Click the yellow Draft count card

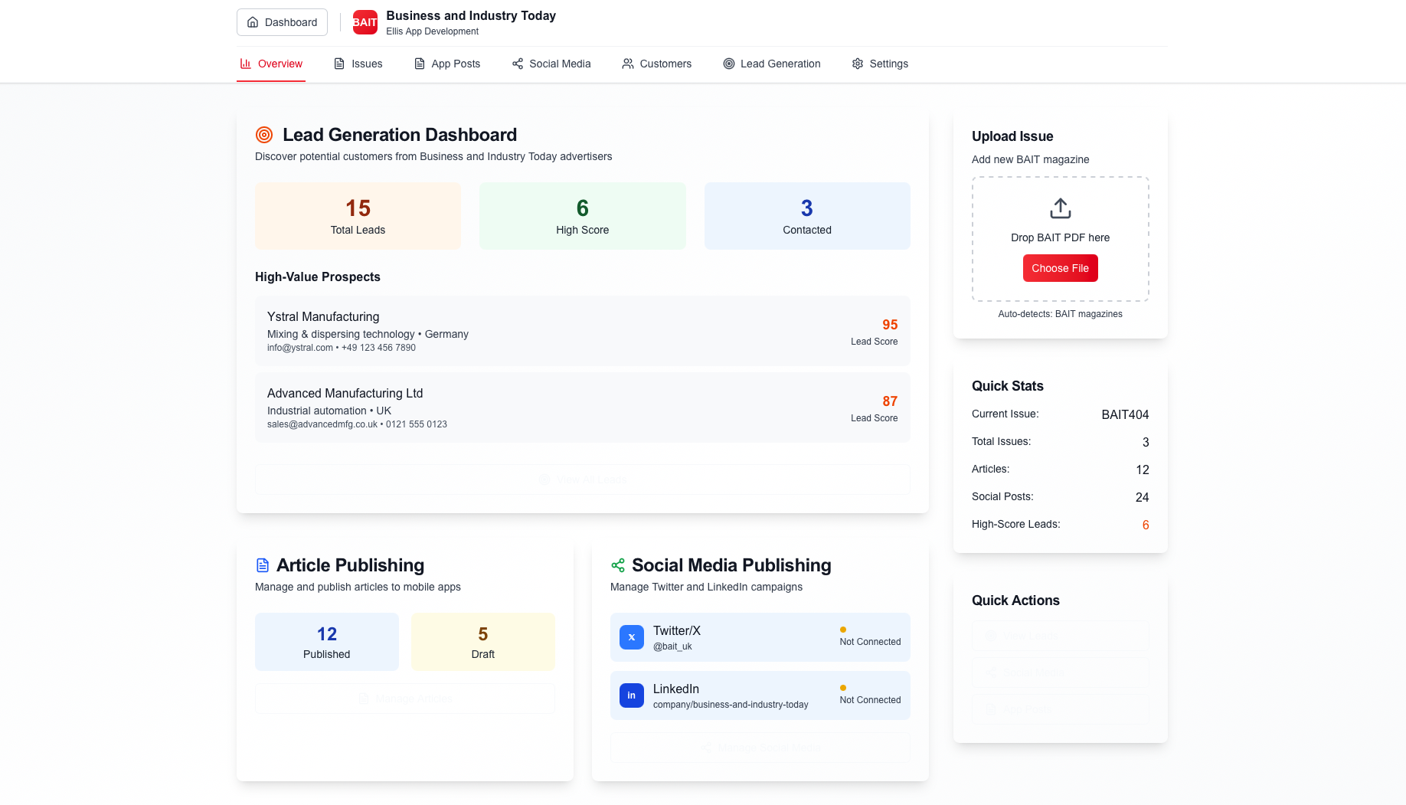[x=482, y=641]
